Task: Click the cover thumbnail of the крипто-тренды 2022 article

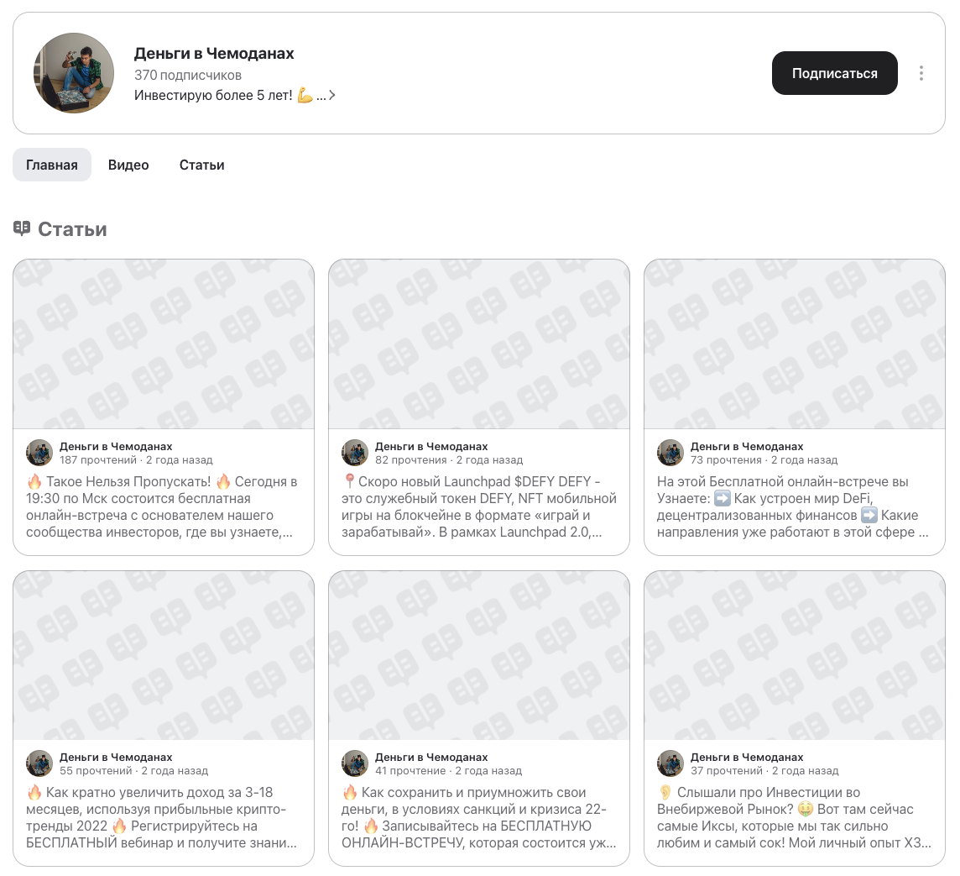Action: click(163, 655)
